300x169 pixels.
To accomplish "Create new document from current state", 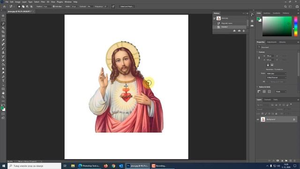I will pyautogui.click(x=234, y=31).
